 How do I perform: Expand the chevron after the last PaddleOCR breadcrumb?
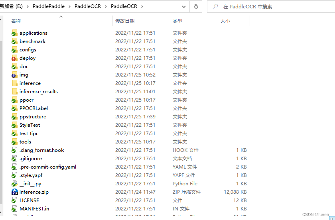(142, 7)
